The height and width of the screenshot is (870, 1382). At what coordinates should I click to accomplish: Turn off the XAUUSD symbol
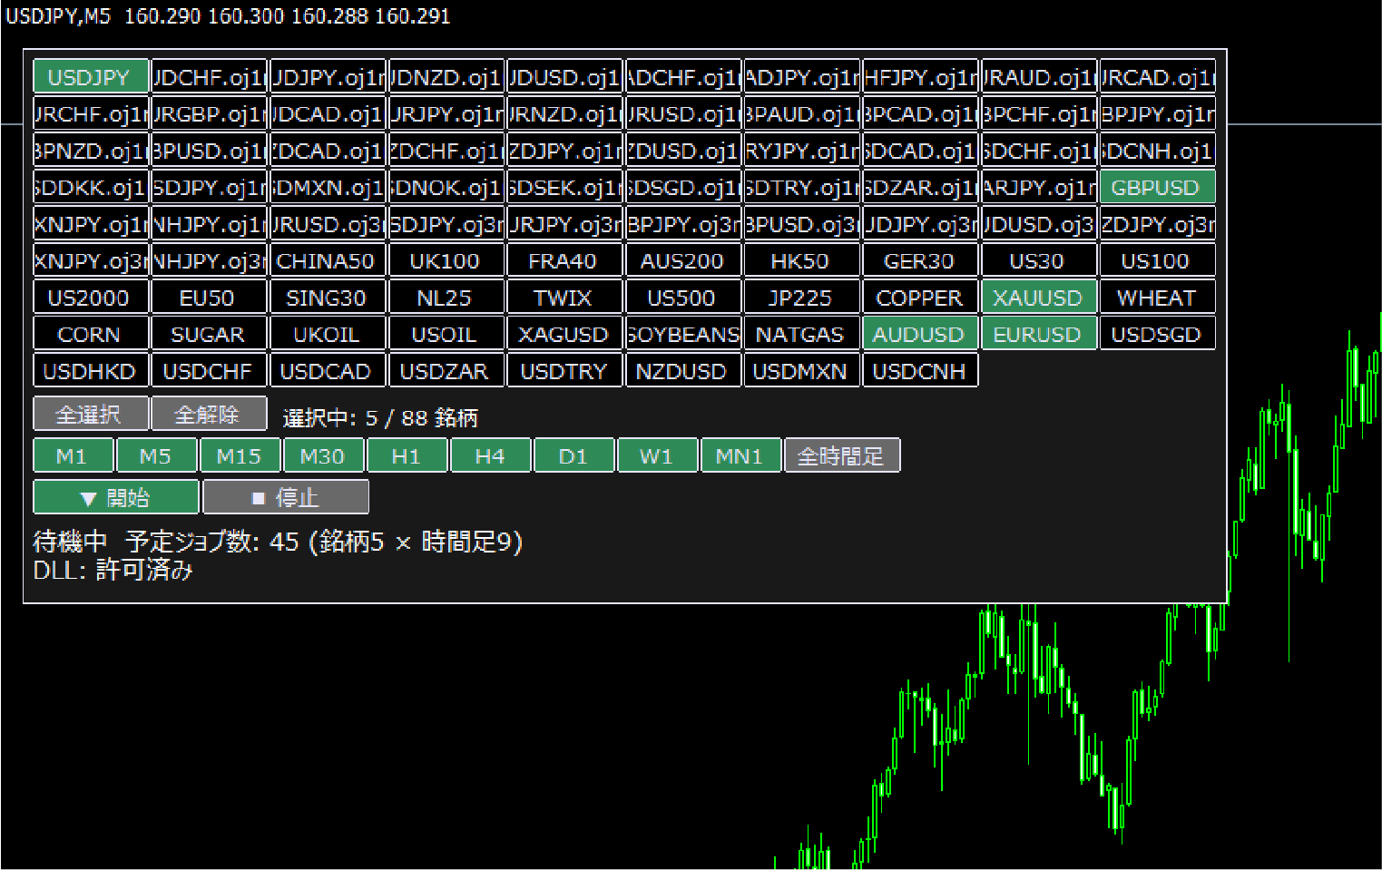[x=1038, y=298]
